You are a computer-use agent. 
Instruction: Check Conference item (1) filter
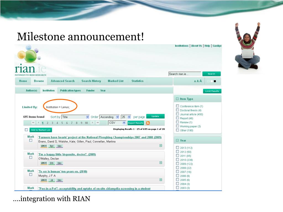click(177, 106)
